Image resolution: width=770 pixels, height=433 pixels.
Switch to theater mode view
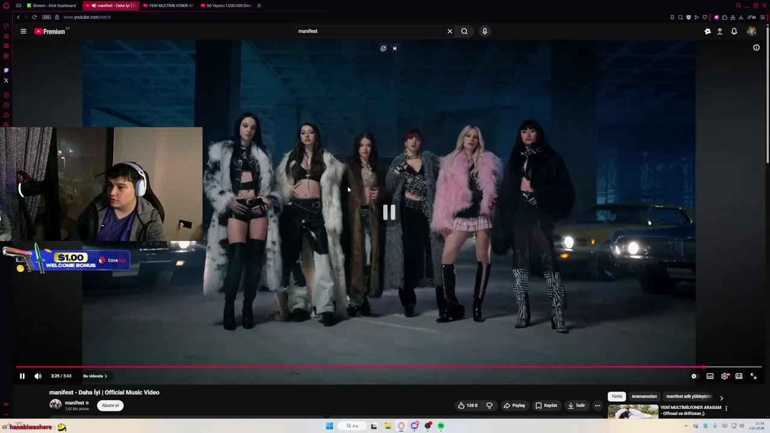[739, 376]
